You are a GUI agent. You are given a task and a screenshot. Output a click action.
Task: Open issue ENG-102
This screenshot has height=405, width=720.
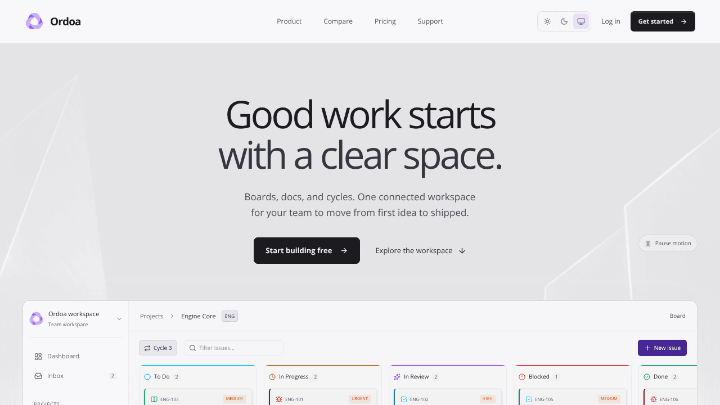(448, 397)
